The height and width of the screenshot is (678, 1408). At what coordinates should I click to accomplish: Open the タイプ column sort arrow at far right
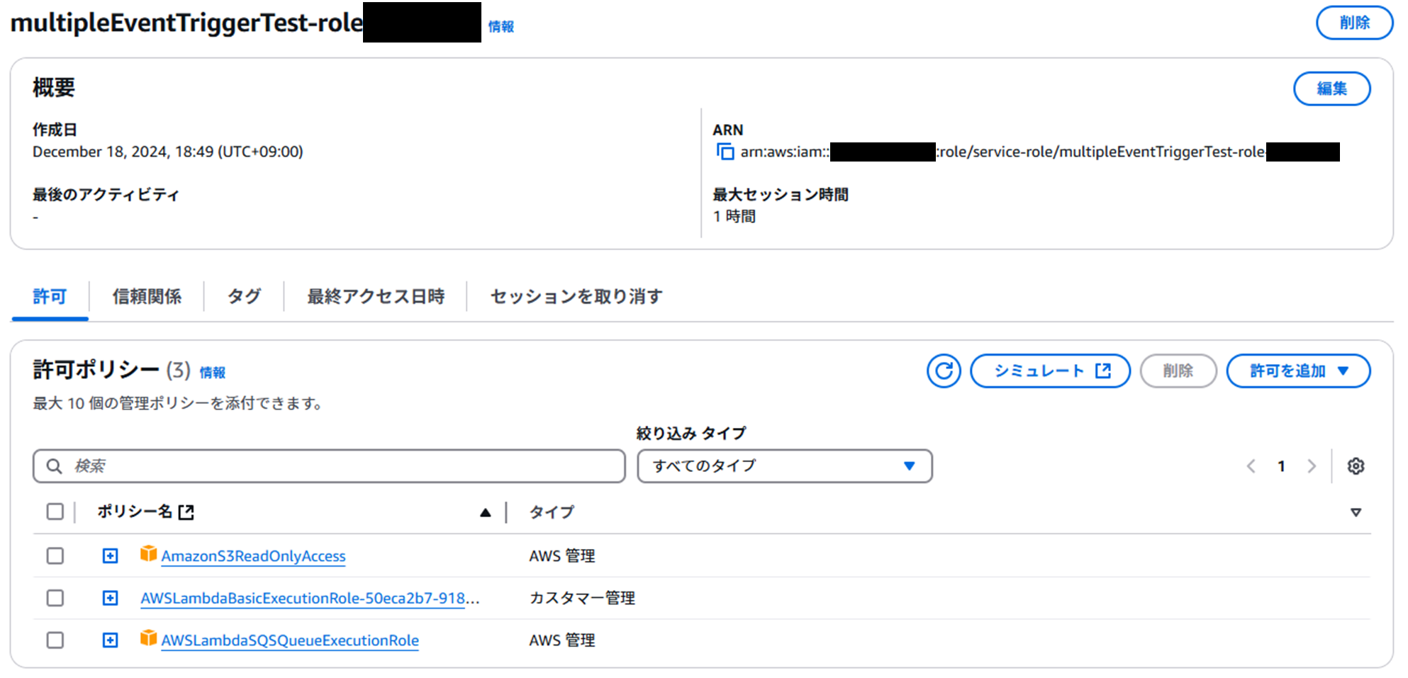pos(1356,512)
